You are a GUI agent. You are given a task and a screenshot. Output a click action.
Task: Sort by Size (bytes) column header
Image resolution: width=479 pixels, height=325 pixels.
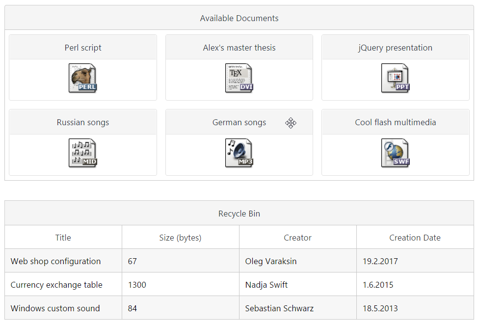[181, 237]
